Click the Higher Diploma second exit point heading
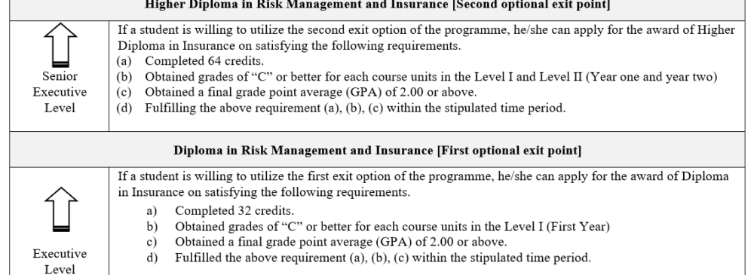The width and height of the screenshot is (754, 275). coord(378,5)
